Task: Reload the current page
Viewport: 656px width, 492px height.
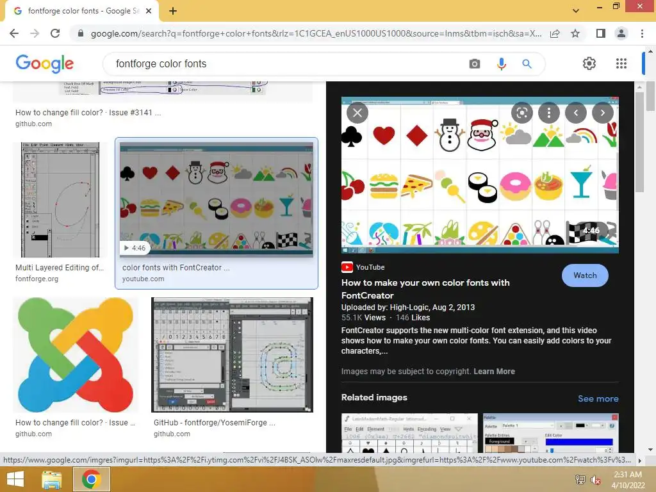Action: coord(55,33)
